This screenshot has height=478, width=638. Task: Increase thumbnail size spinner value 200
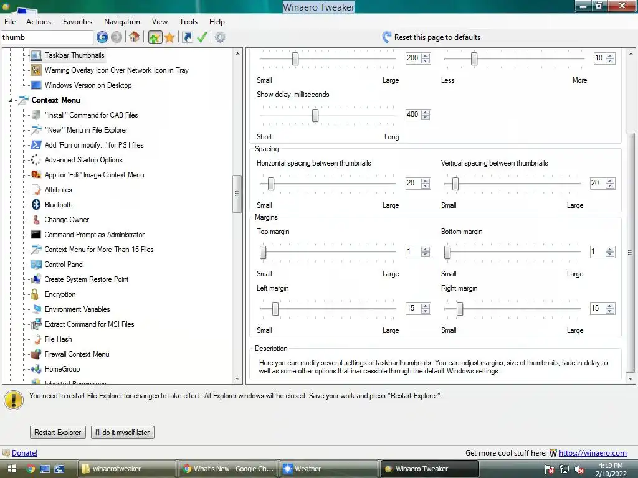[x=426, y=55]
